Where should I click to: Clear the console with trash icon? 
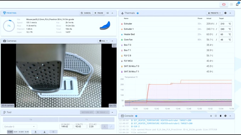tap(220, 116)
